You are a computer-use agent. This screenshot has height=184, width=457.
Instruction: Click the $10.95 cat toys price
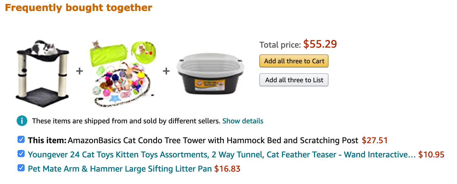tap(431, 155)
